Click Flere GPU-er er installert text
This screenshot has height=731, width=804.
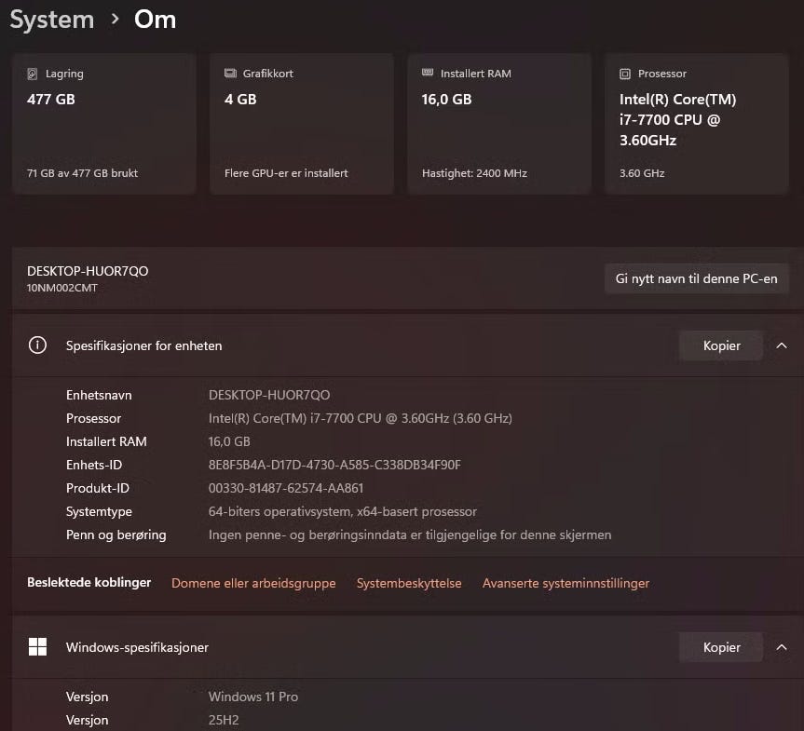coord(286,173)
